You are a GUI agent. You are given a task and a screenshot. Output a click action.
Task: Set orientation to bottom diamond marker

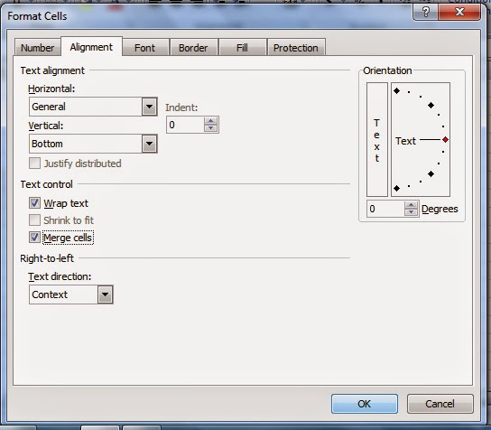tap(397, 188)
